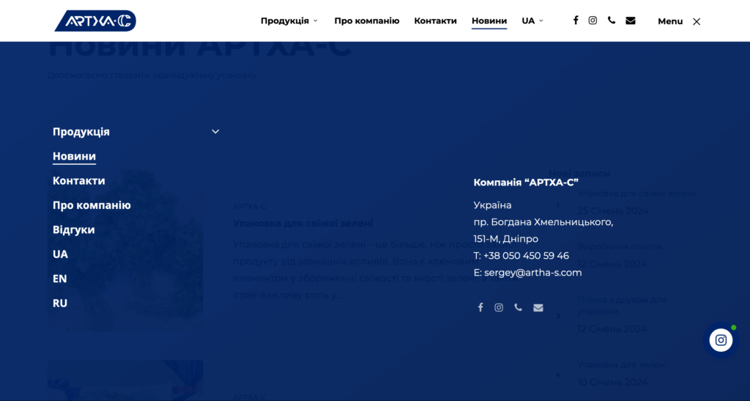750x401 pixels.
Task: Click the Instagram icon under company contacts
Action: [x=499, y=307]
